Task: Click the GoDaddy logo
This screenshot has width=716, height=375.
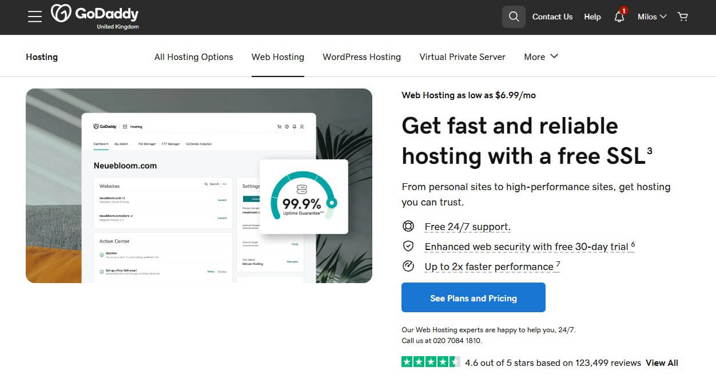Action: (94, 14)
